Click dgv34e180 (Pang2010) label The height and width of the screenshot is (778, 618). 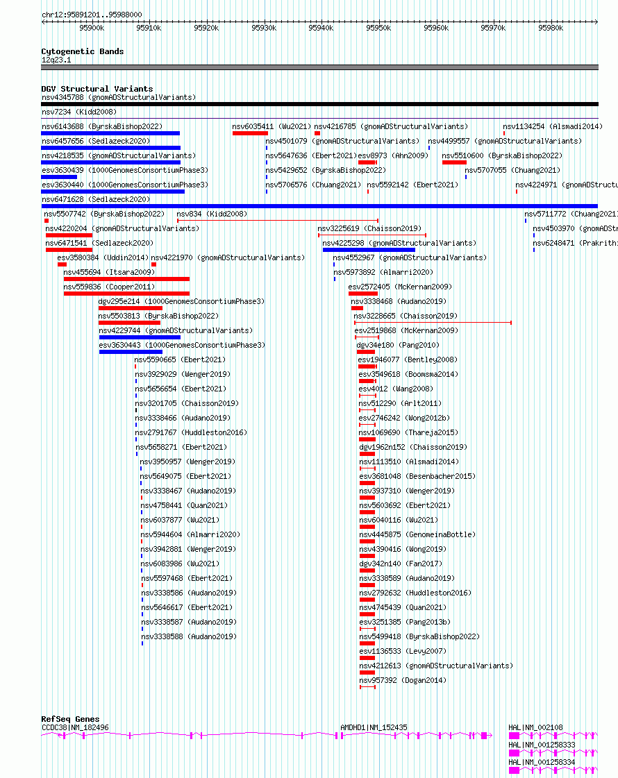(398, 345)
